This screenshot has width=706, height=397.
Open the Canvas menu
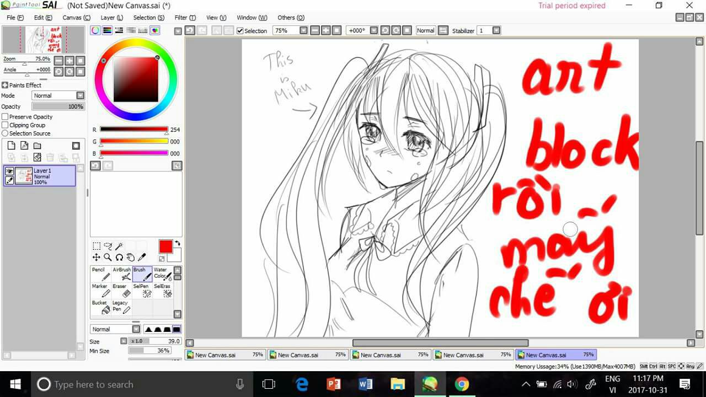pos(76,18)
